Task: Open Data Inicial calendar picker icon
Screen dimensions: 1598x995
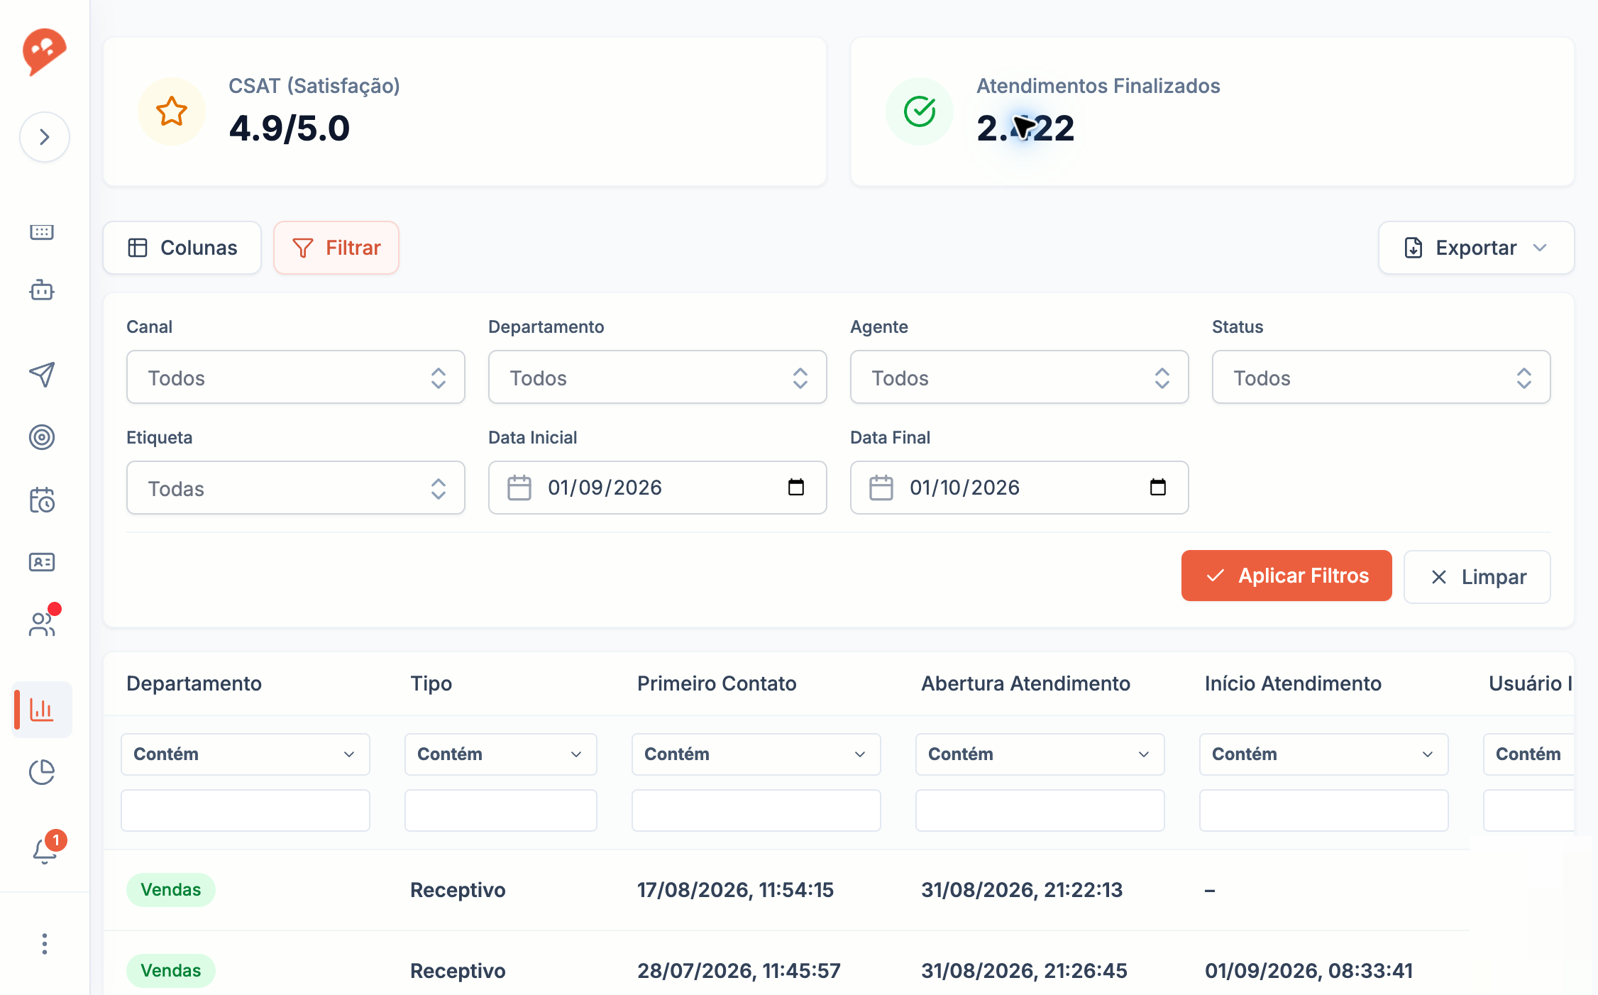Action: (x=796, y=487)
